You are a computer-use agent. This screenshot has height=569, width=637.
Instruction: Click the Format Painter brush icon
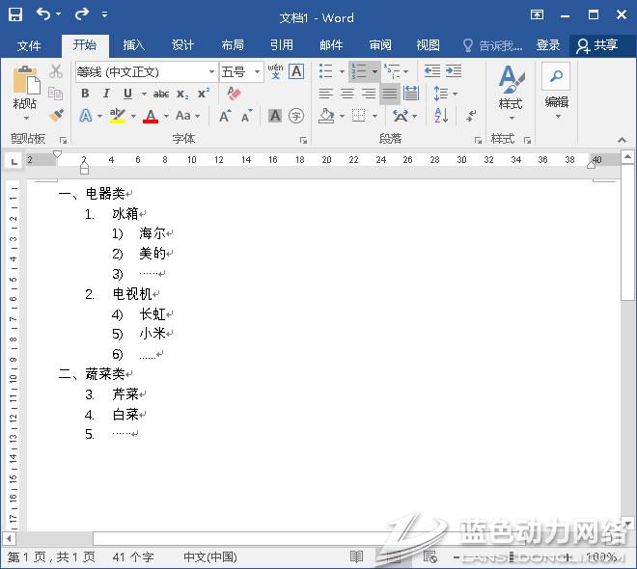click(x=56, y=116)
